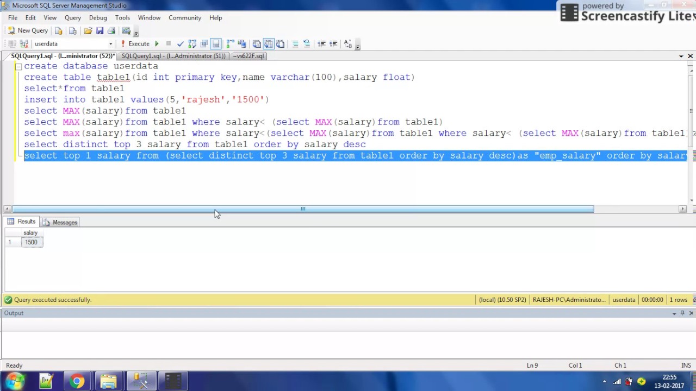Switch output to Results to Grid
This screenshot has height=391, width=696.
pos(269,44)
